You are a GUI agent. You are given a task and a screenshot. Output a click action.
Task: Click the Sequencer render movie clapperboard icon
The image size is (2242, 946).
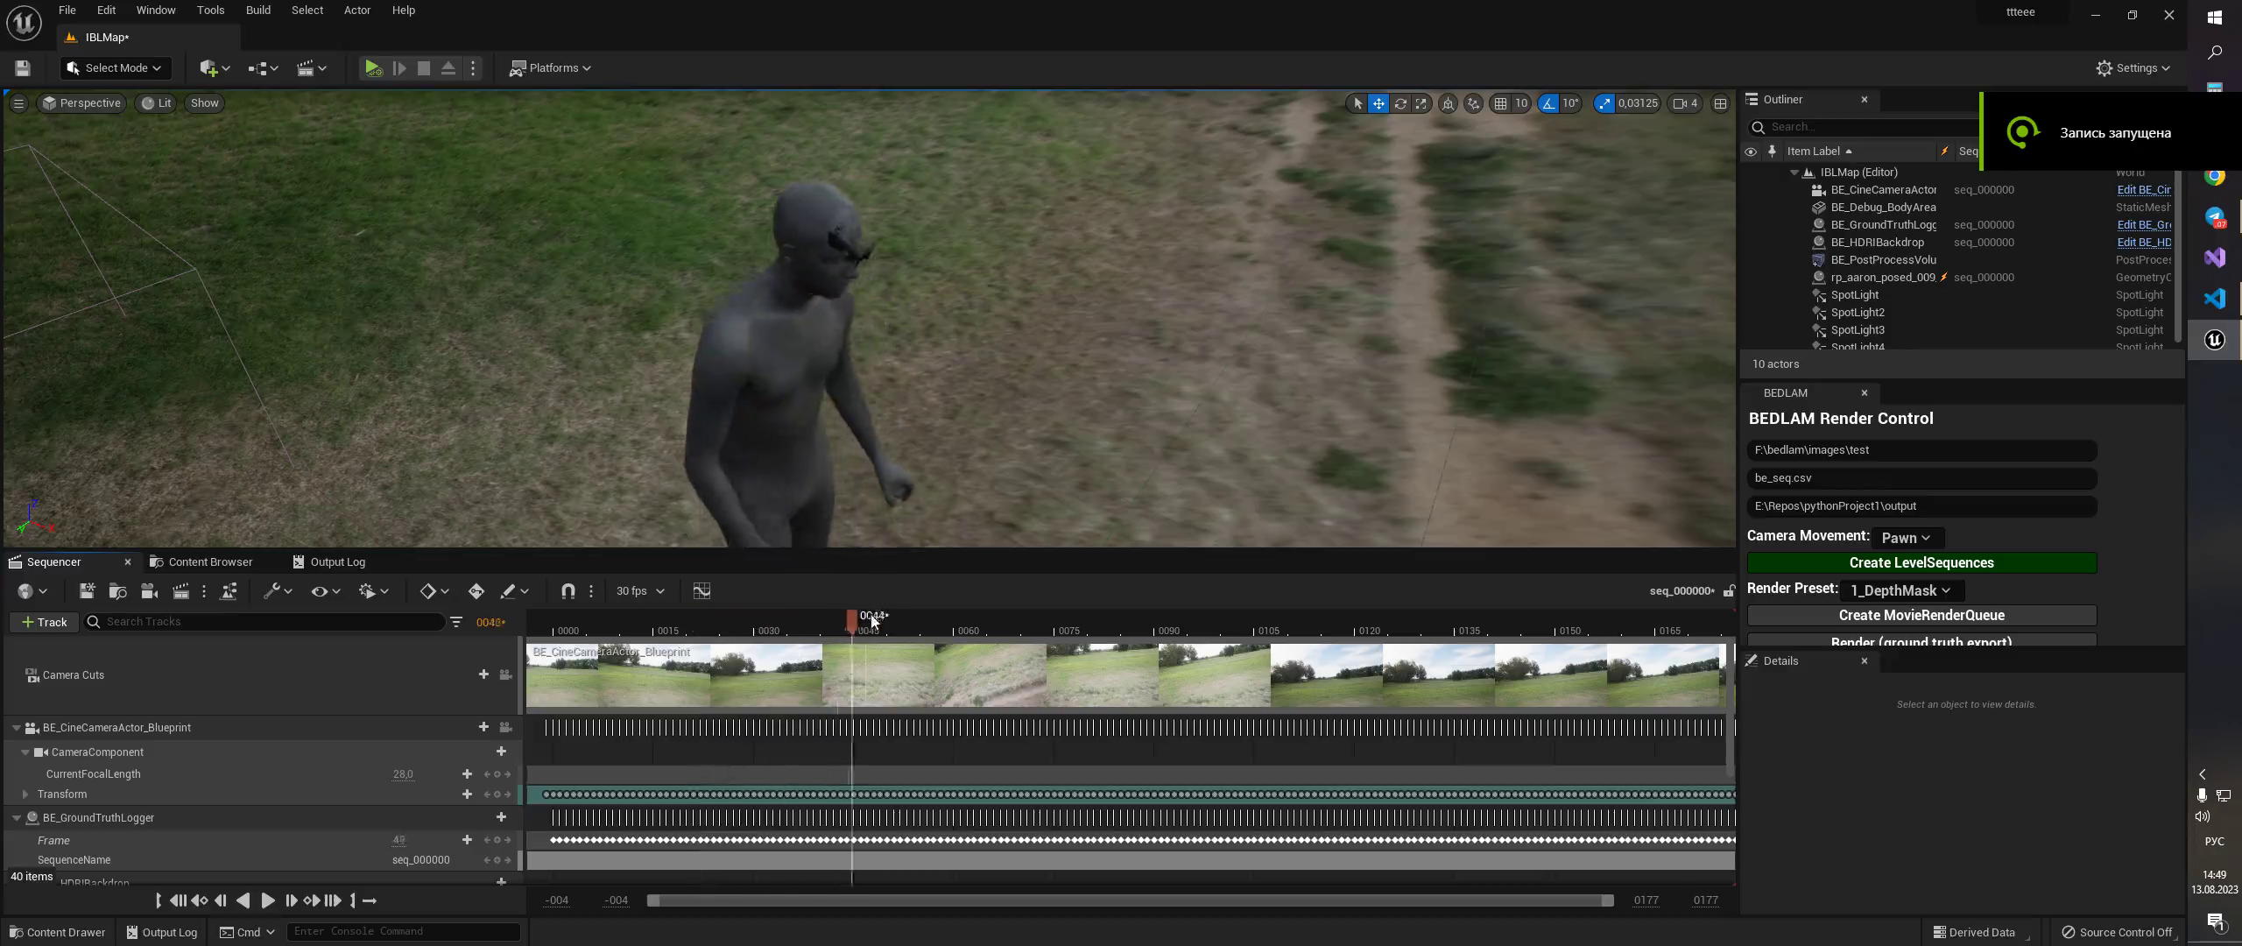180,591
